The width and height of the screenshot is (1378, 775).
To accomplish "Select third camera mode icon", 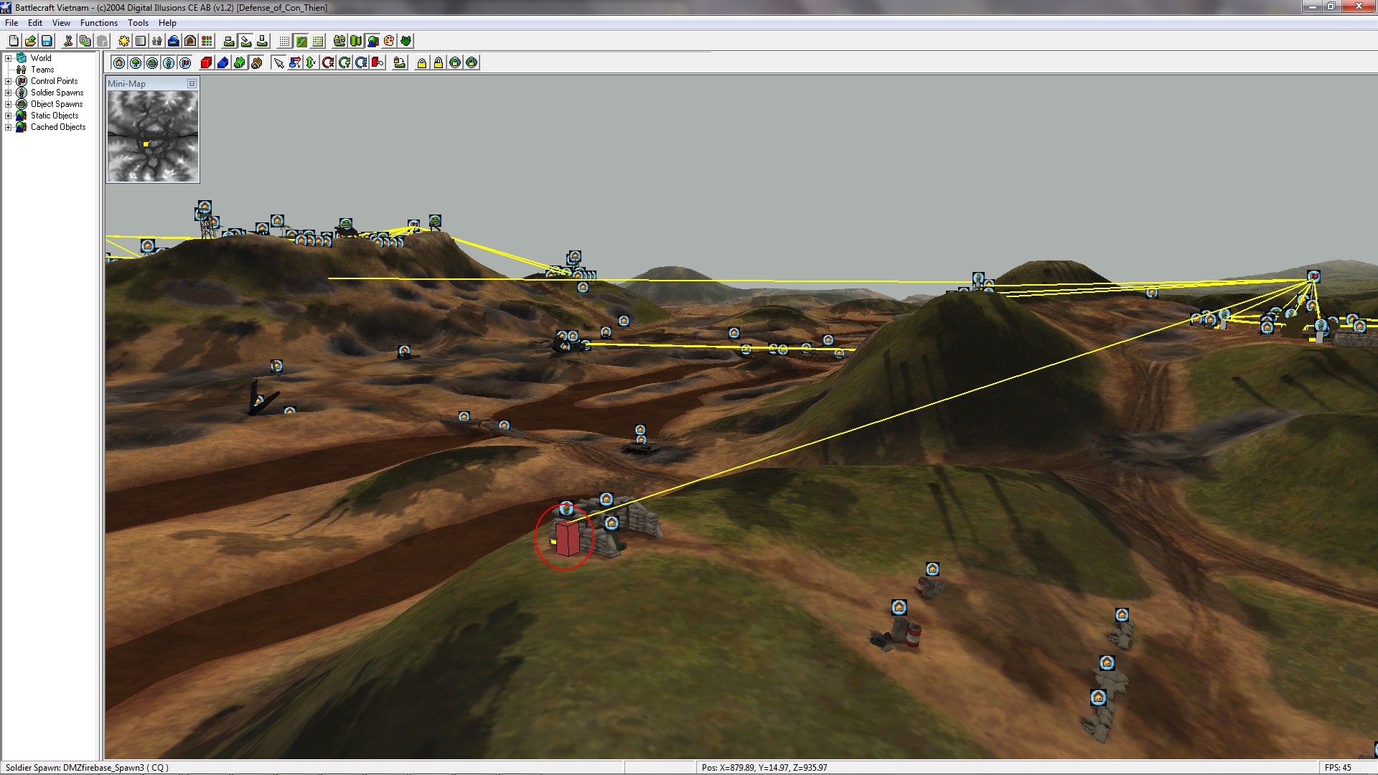I will coord(262,41).
